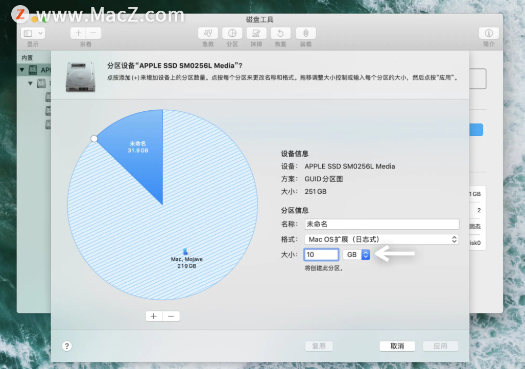Image resolution: width=525 pixels, height=369 pixels.
Task: Open the GB size unit dropdown
Action: [356, 255]
